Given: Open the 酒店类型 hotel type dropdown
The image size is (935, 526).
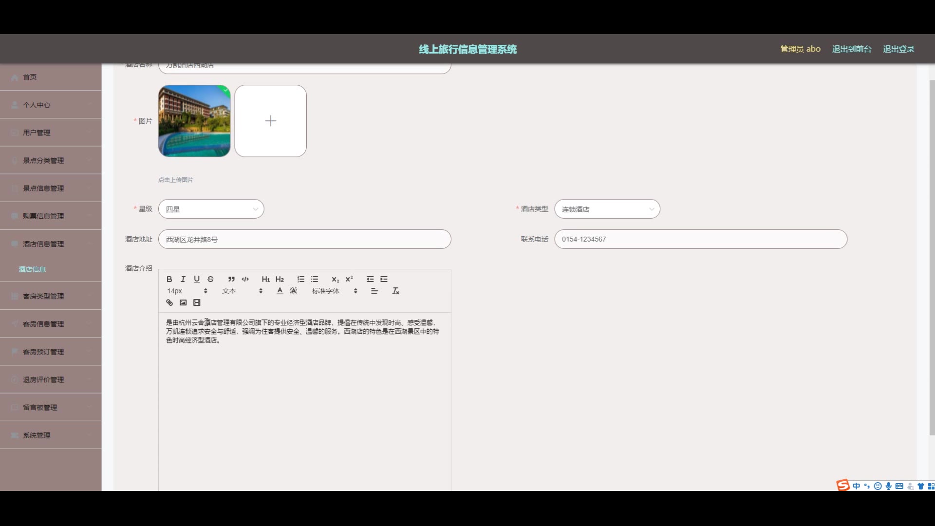Looking at the screenshot, I should [x=607, y=209].
